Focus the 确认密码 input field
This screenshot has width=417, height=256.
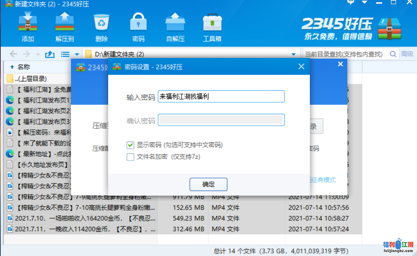[221, 120]
